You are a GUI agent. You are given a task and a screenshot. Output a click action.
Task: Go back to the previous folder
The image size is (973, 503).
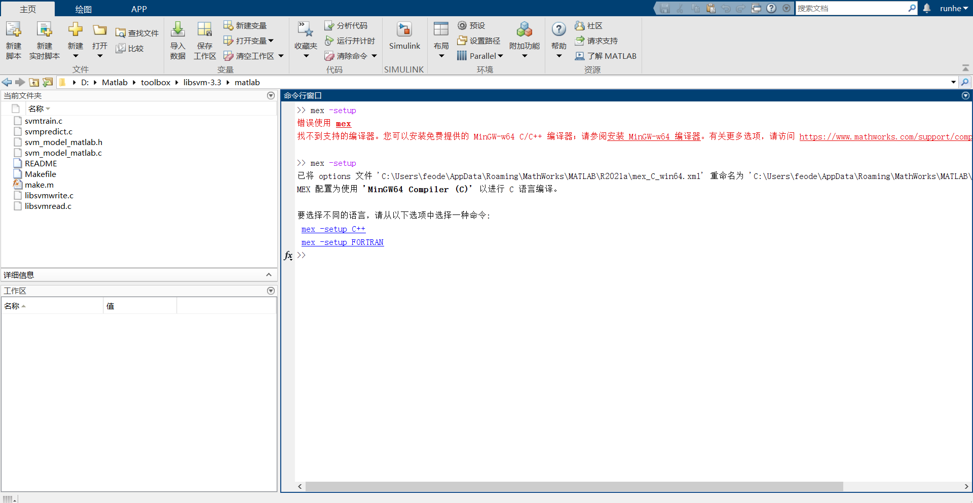(7, 82)
